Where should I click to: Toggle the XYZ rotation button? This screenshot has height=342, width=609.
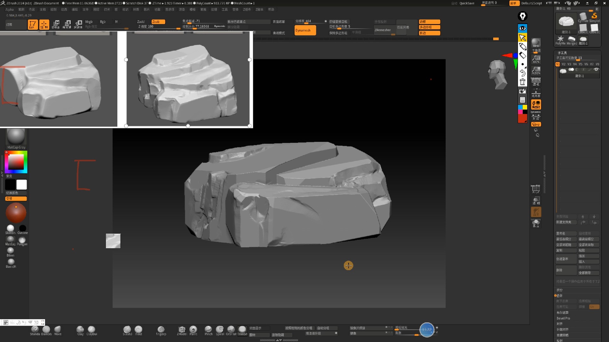point(536,124)
